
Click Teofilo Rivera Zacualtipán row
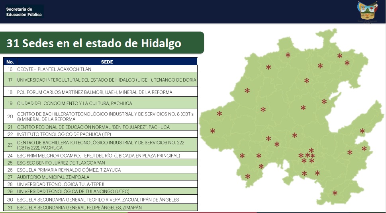100,199
